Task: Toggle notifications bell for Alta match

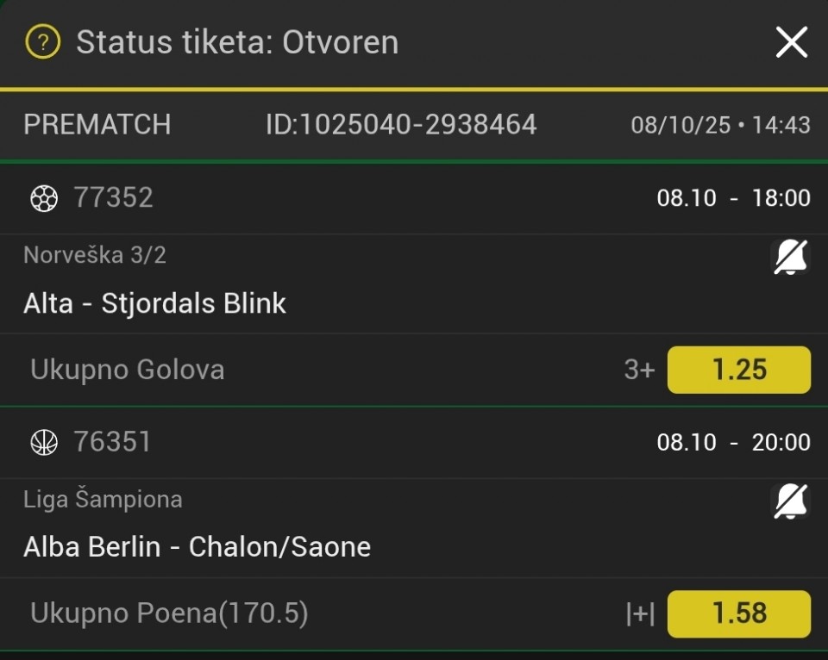Action: (x=789, y=257)
